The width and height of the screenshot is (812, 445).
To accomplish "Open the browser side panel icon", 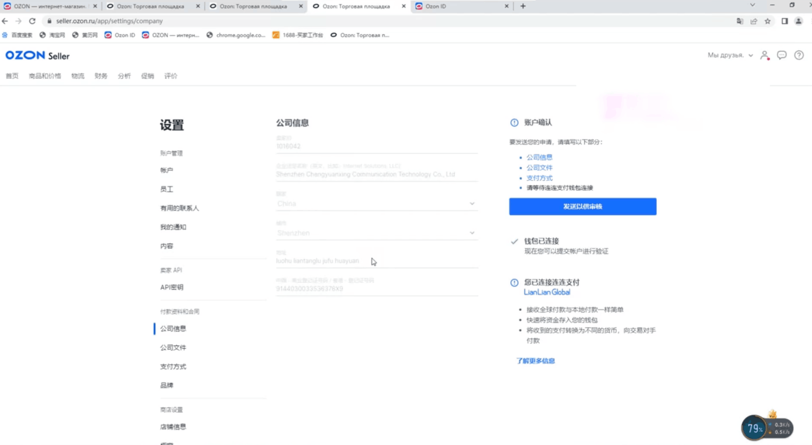I will (785, 21).
